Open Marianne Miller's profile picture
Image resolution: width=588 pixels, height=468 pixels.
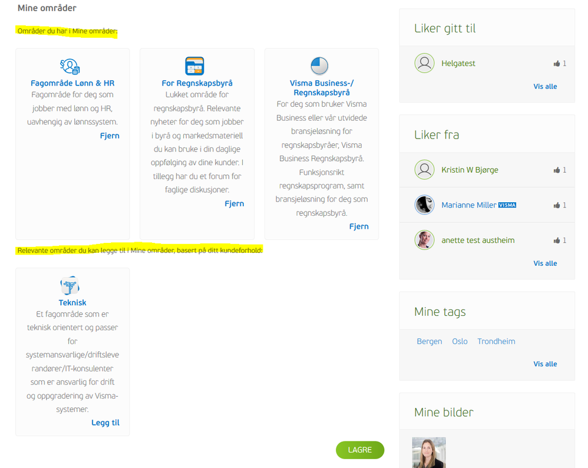pyautogui.click(x=424, y=205)
